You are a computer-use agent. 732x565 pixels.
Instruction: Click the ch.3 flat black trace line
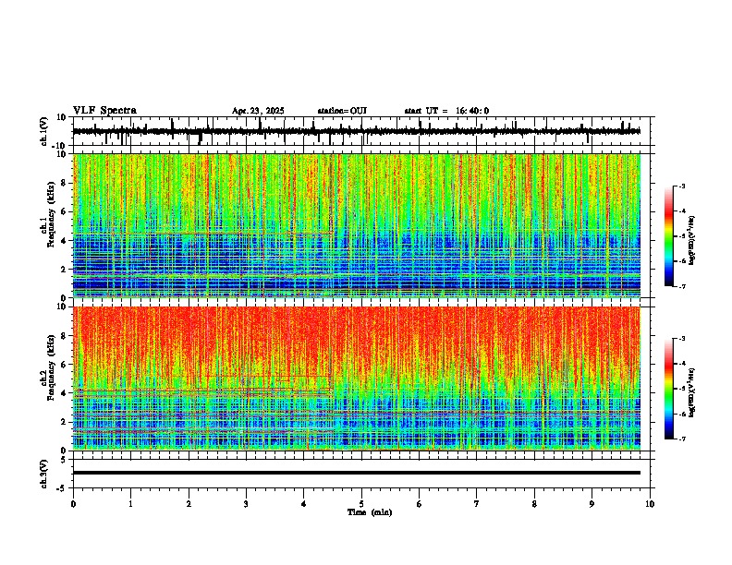tap(357, 473)
